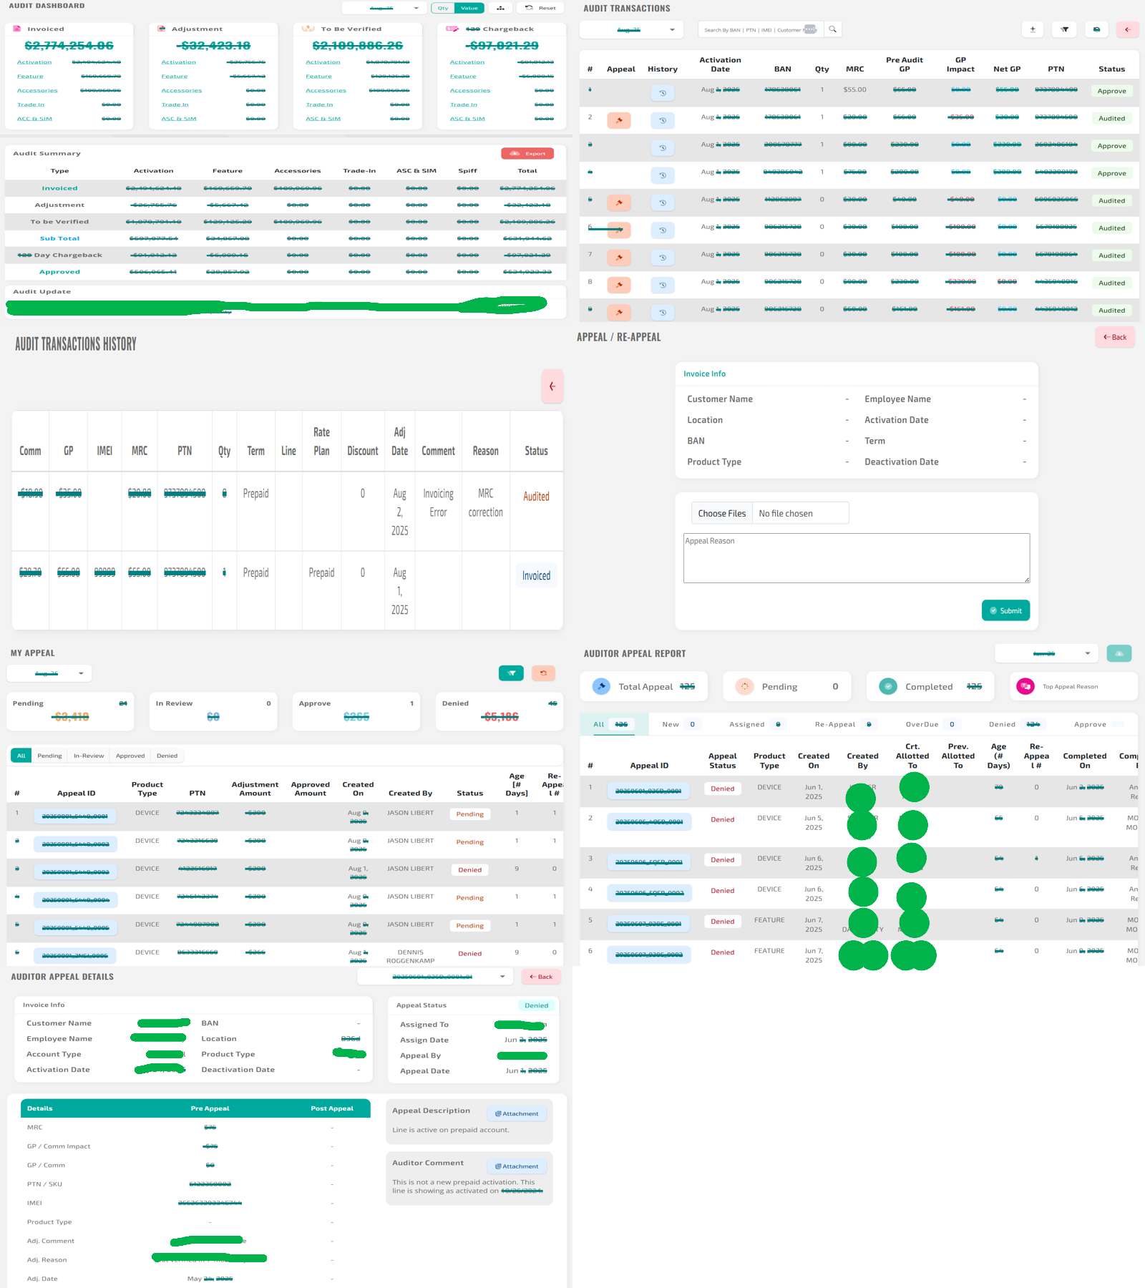Image resolution: width=1145 pixels, height=1288 pixels.
Task: Click the pink back arrow in Audit Transactions History
Action: tap(552, 386)
